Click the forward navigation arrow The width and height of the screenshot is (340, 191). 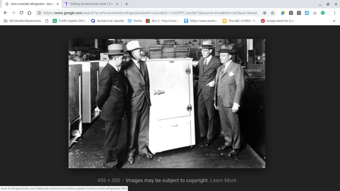click(x=13, y=13)
